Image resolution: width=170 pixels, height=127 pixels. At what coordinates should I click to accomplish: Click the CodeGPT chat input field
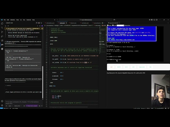pyautogui.click(x=24, y=103)
